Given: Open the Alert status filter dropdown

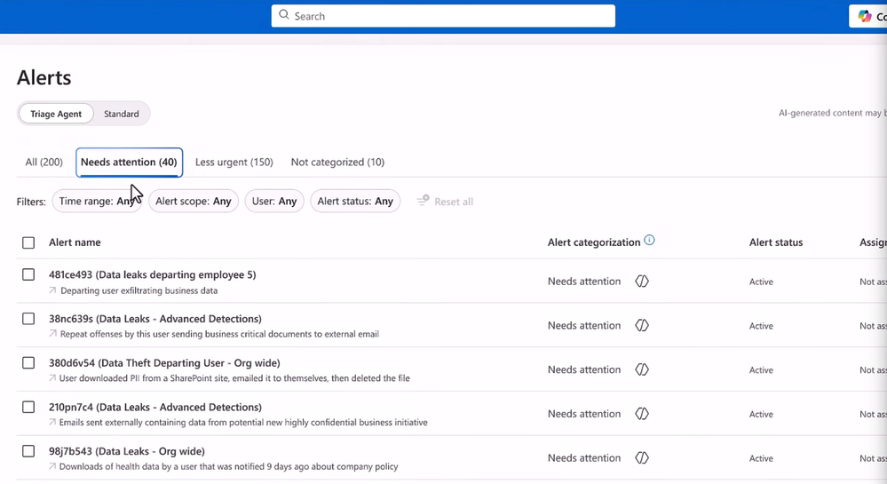Looking at the screenshot, I should tap(354, 202).
